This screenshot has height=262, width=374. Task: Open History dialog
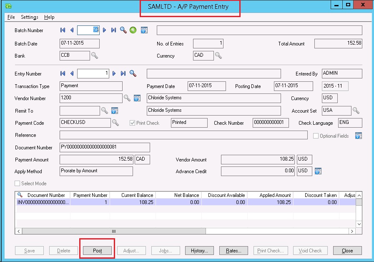tap(199, 251)
